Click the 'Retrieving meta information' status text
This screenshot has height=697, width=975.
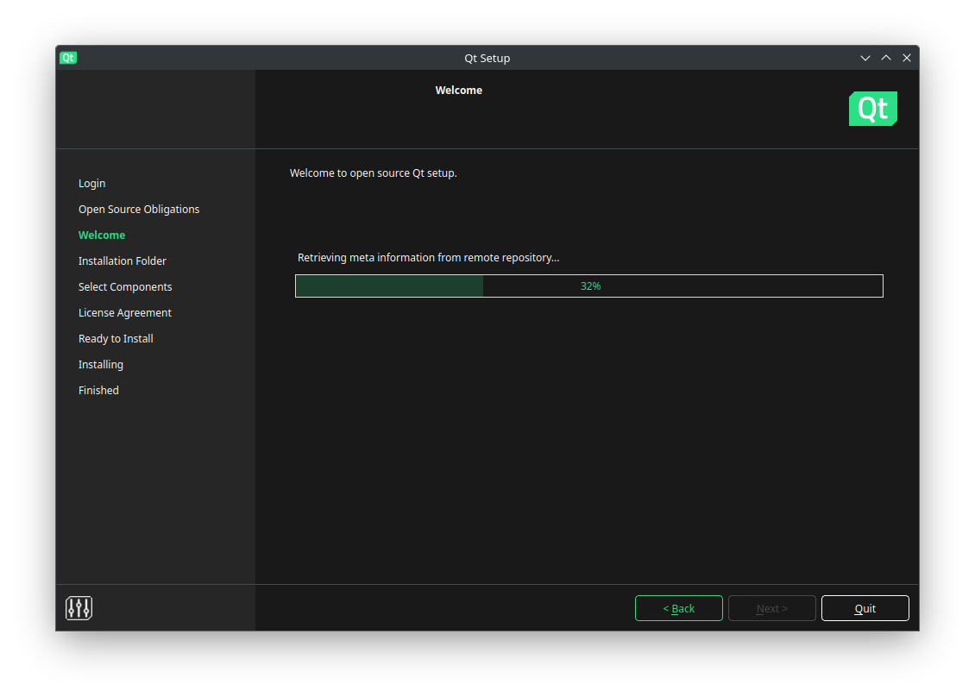coord(429,257)
